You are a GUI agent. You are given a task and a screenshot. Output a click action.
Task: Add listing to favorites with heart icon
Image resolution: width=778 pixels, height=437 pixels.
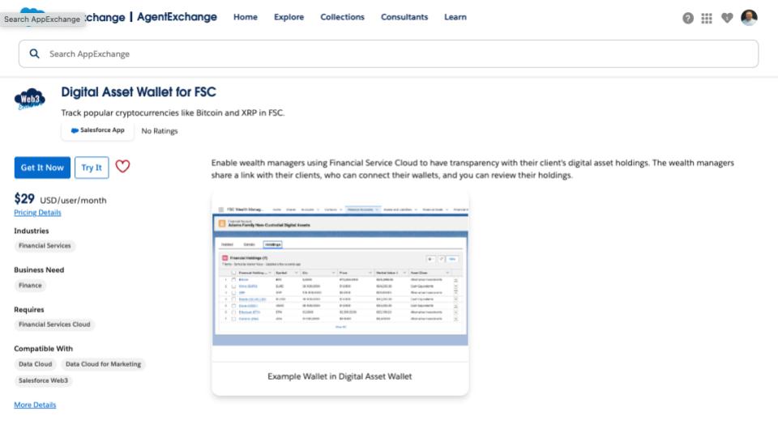122,167
